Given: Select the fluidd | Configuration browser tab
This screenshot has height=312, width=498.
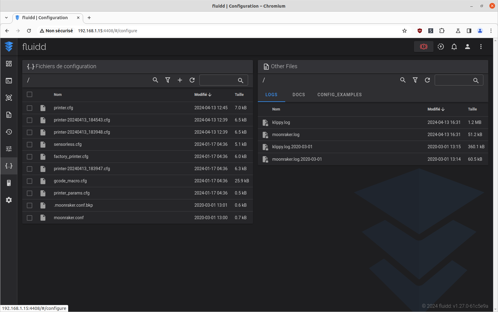Looking at the screenshot, I should click(48, 18).
